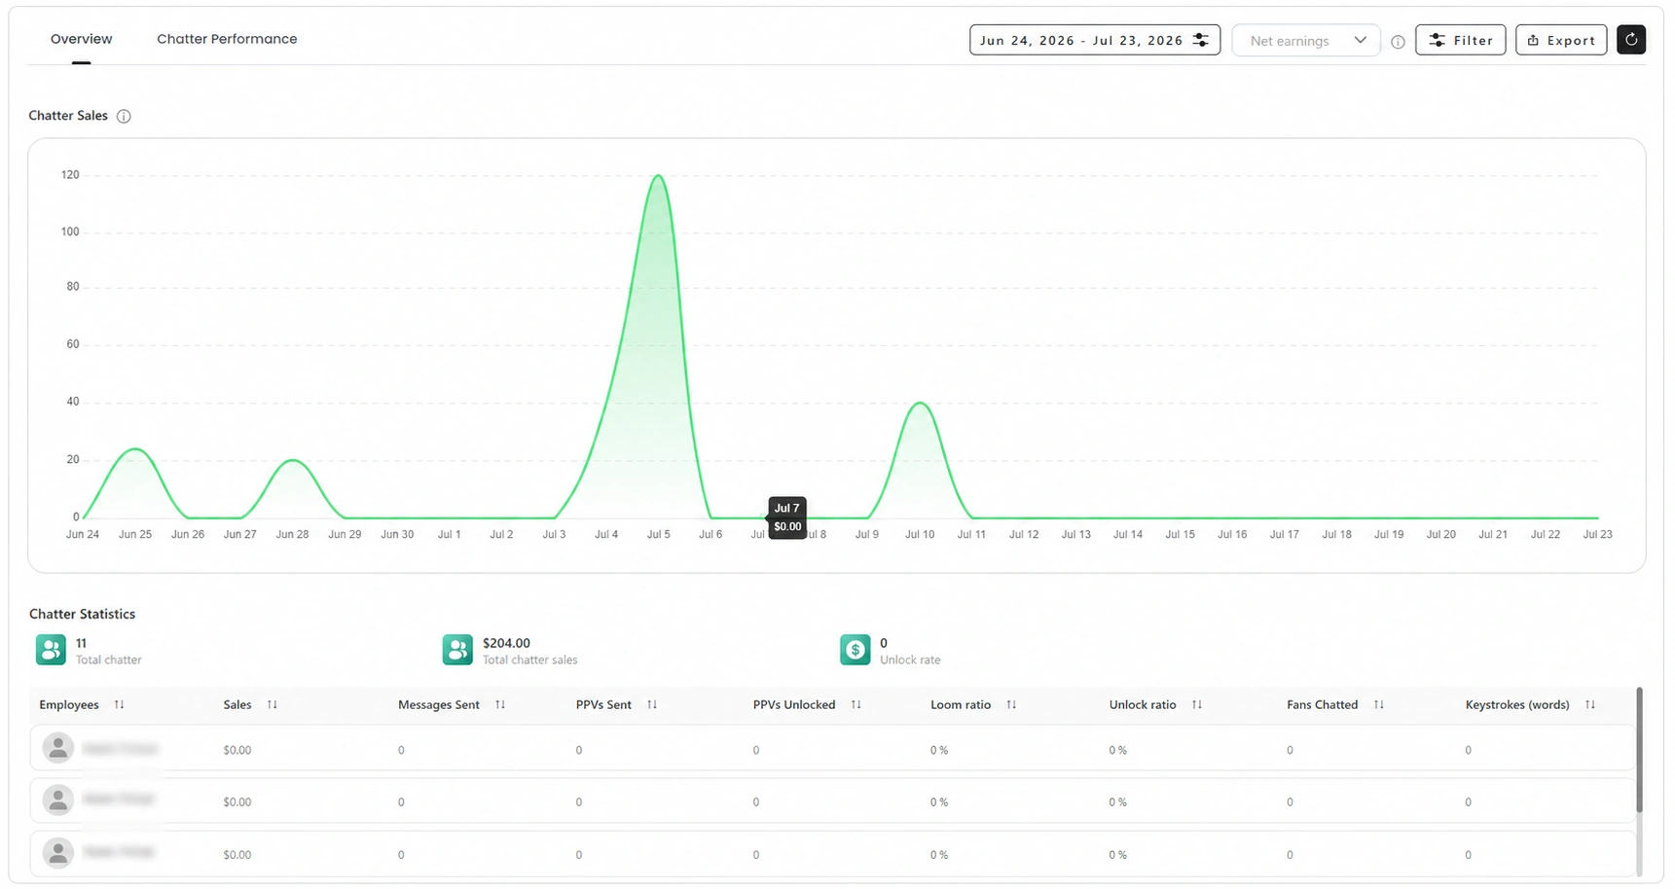Open the Filter options button
1675x889 pixels.
tap(1460, 40)
